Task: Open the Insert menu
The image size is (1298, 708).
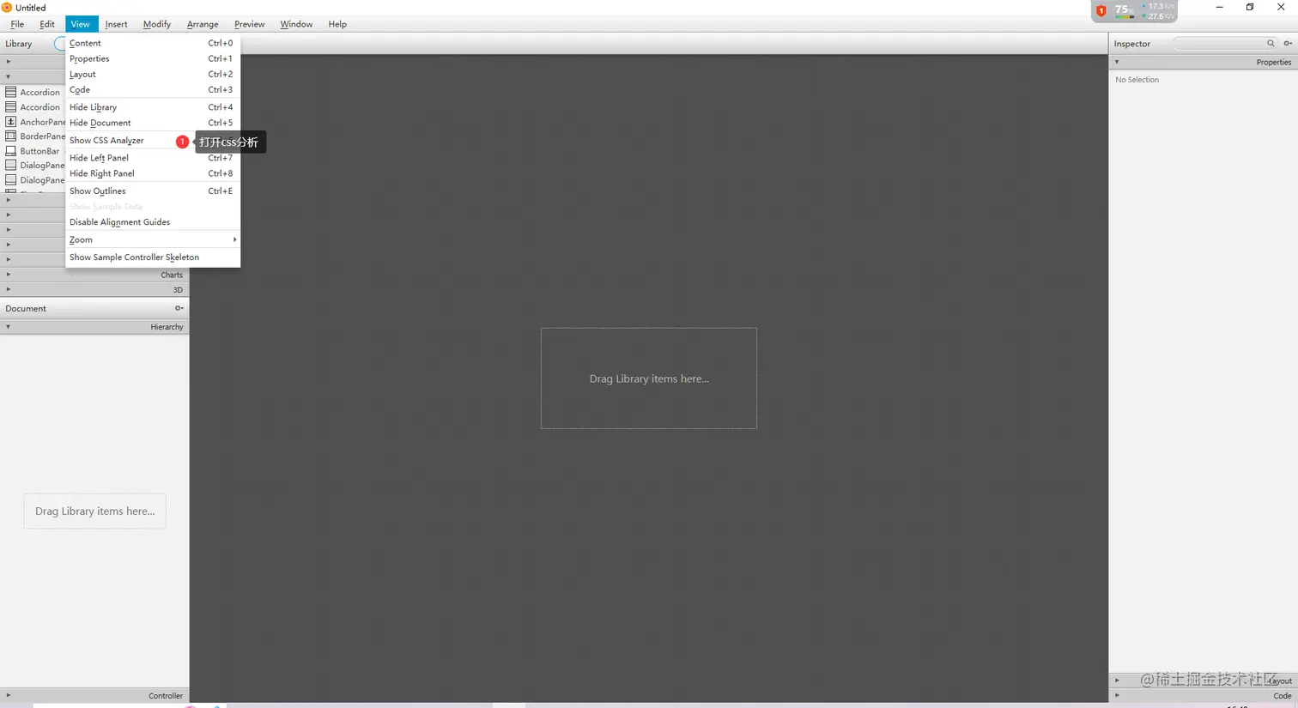Action: coord(116,23)
